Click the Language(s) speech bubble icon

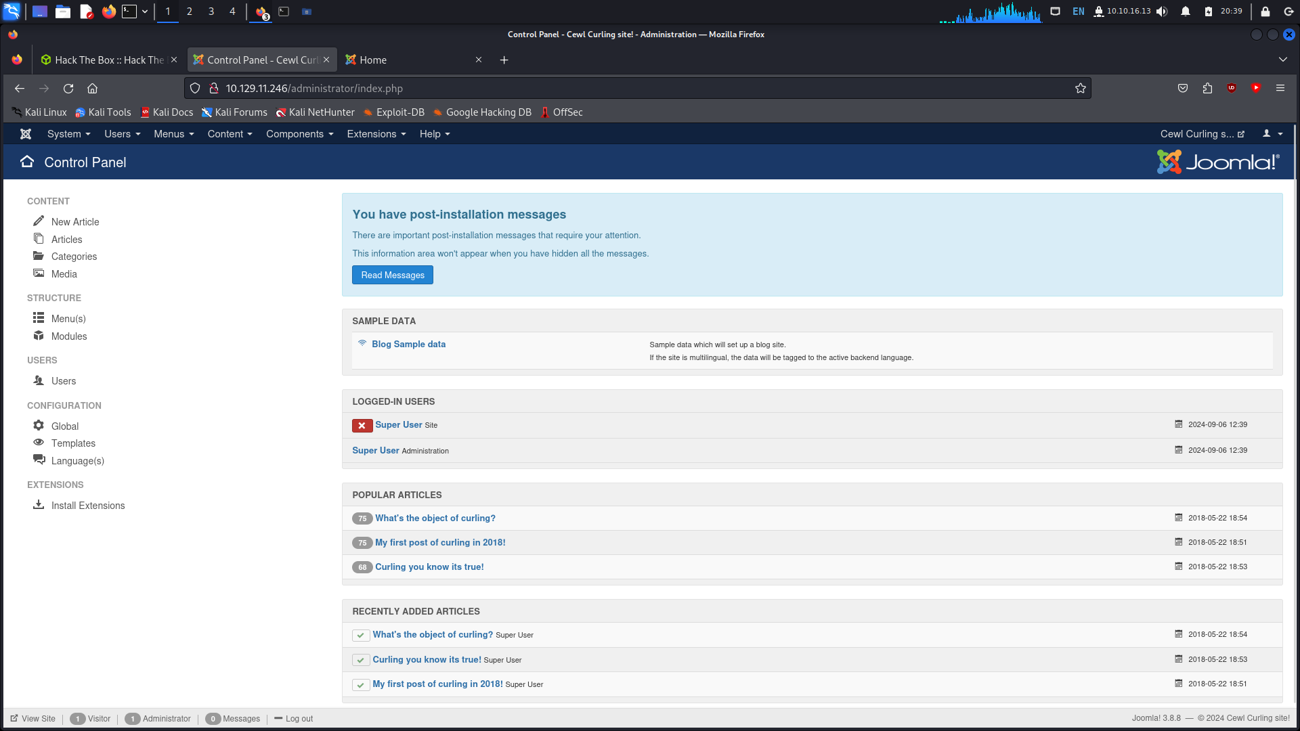click(39, 460)
